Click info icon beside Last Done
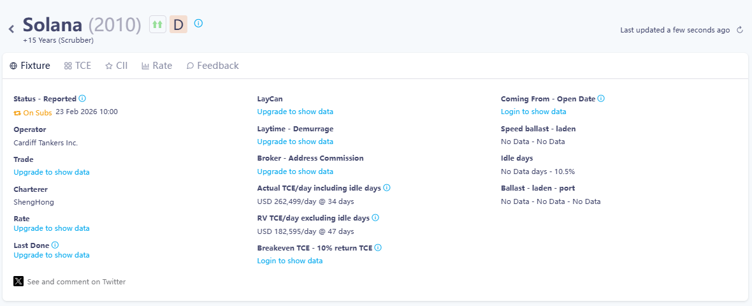This screenshot has width=752, height=306. 55,245
